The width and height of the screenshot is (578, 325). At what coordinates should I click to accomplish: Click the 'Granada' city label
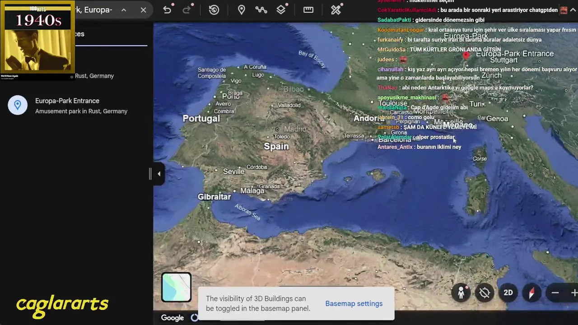click(269, 186)
